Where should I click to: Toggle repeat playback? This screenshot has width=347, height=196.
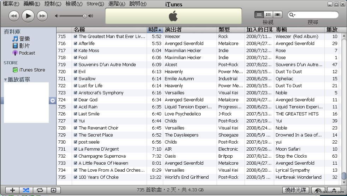pyautogui.click(x=40, y=190)
